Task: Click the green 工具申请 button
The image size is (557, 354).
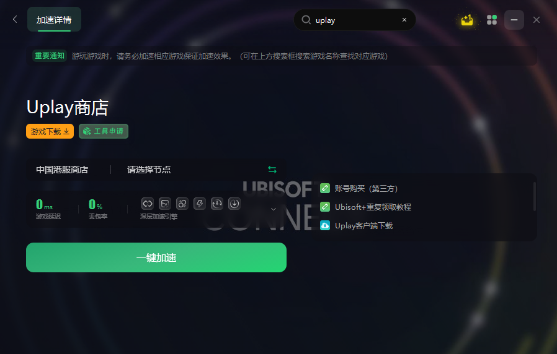Action: click(104, 131)
